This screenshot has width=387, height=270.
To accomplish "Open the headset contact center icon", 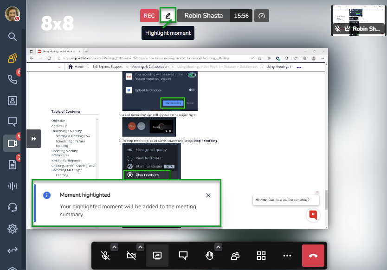I will [13, 207].
